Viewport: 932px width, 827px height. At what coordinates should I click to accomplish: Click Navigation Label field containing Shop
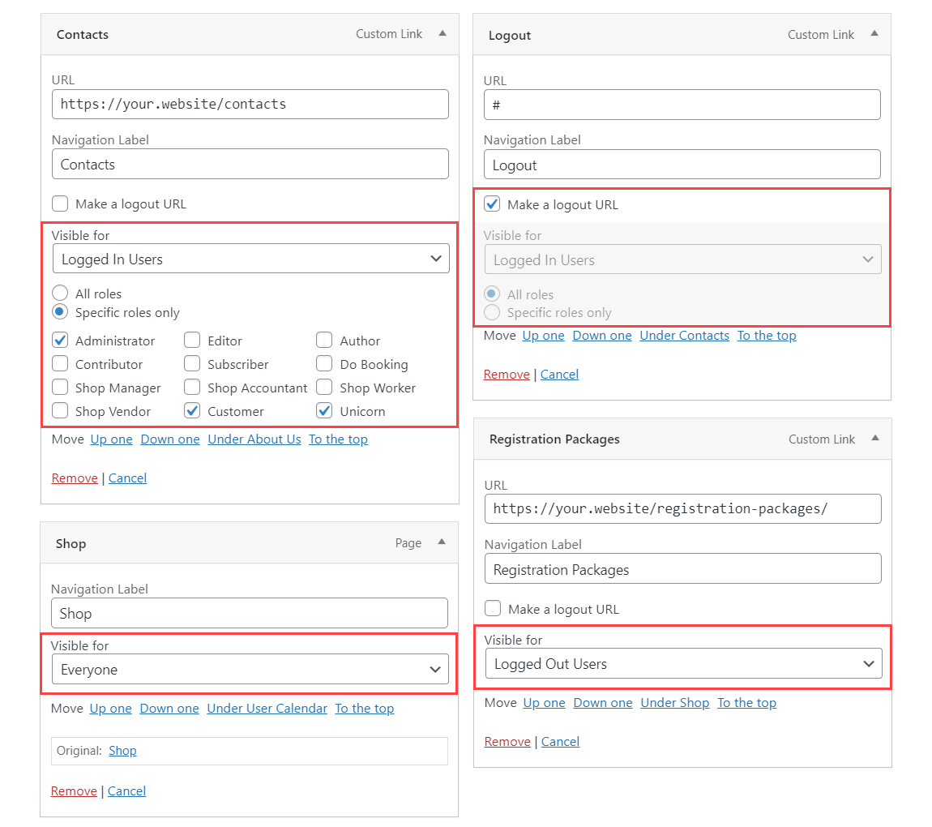point(250,613)
